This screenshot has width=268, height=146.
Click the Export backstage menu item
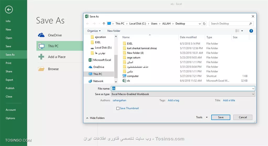click(9, 80)
